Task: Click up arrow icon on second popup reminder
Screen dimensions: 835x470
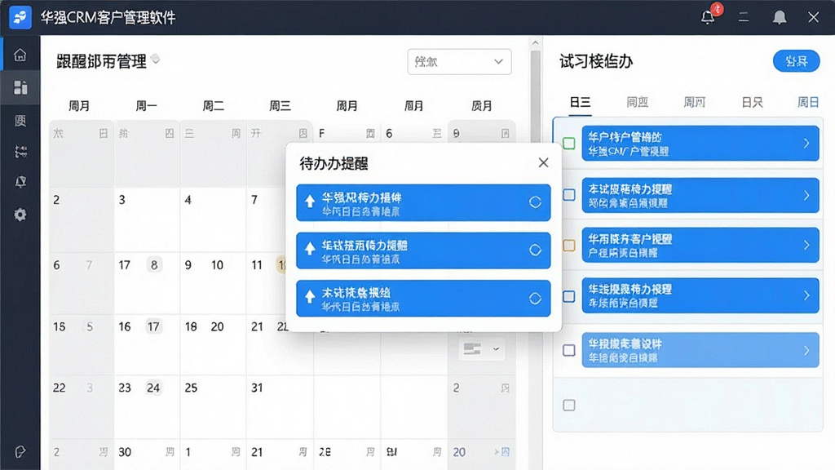Action: [309, 249]
